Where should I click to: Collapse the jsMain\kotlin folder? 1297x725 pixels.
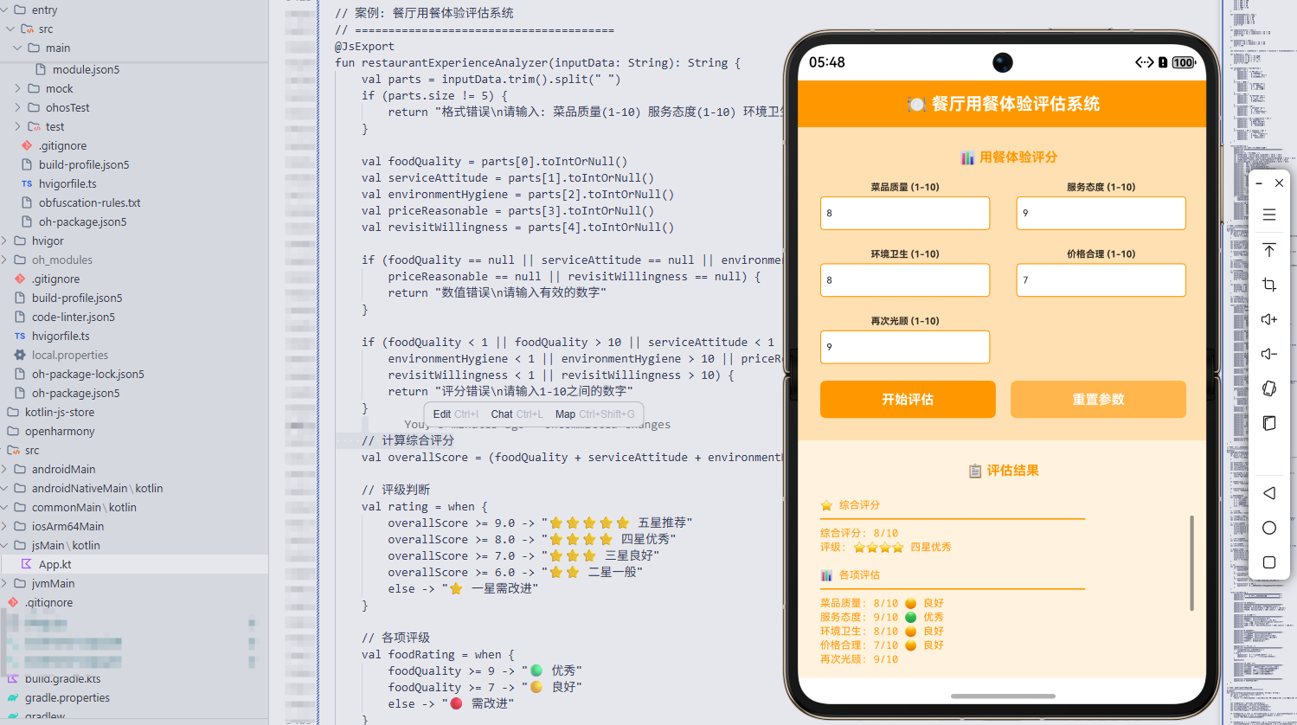coord(4,545)
